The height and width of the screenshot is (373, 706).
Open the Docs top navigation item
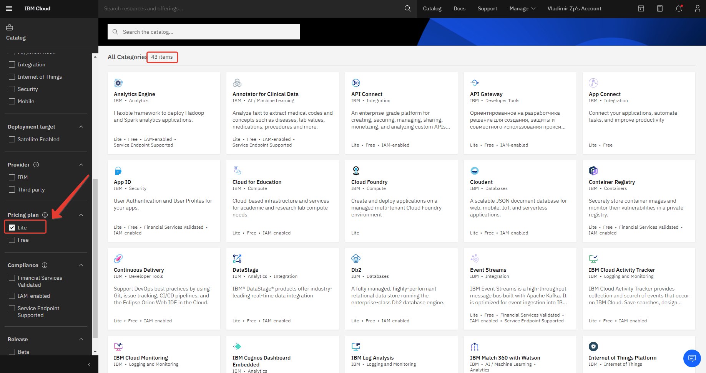pyautogui.click(x=459, y=8)
